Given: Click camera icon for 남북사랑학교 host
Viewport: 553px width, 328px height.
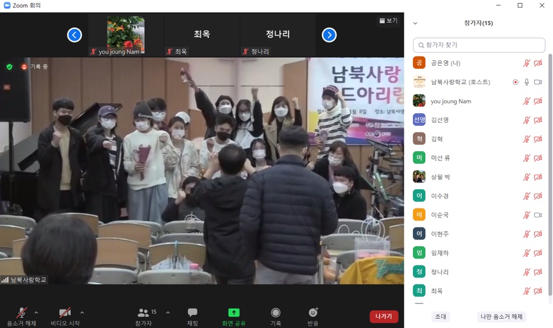Looking at the screenshot, I should [x=538, y=82].
